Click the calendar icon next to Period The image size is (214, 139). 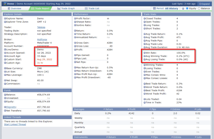(x=154, y=9)
